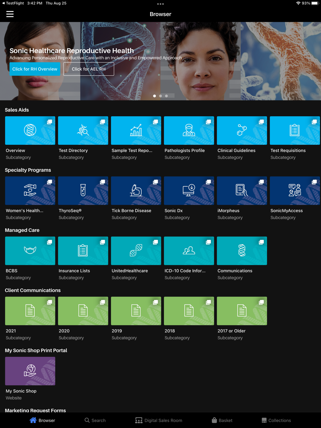This screenshot has height=428, width=321.
Task: Open the 2020 client communications tile
Action: pyautogui.click(x=83, y=311)
